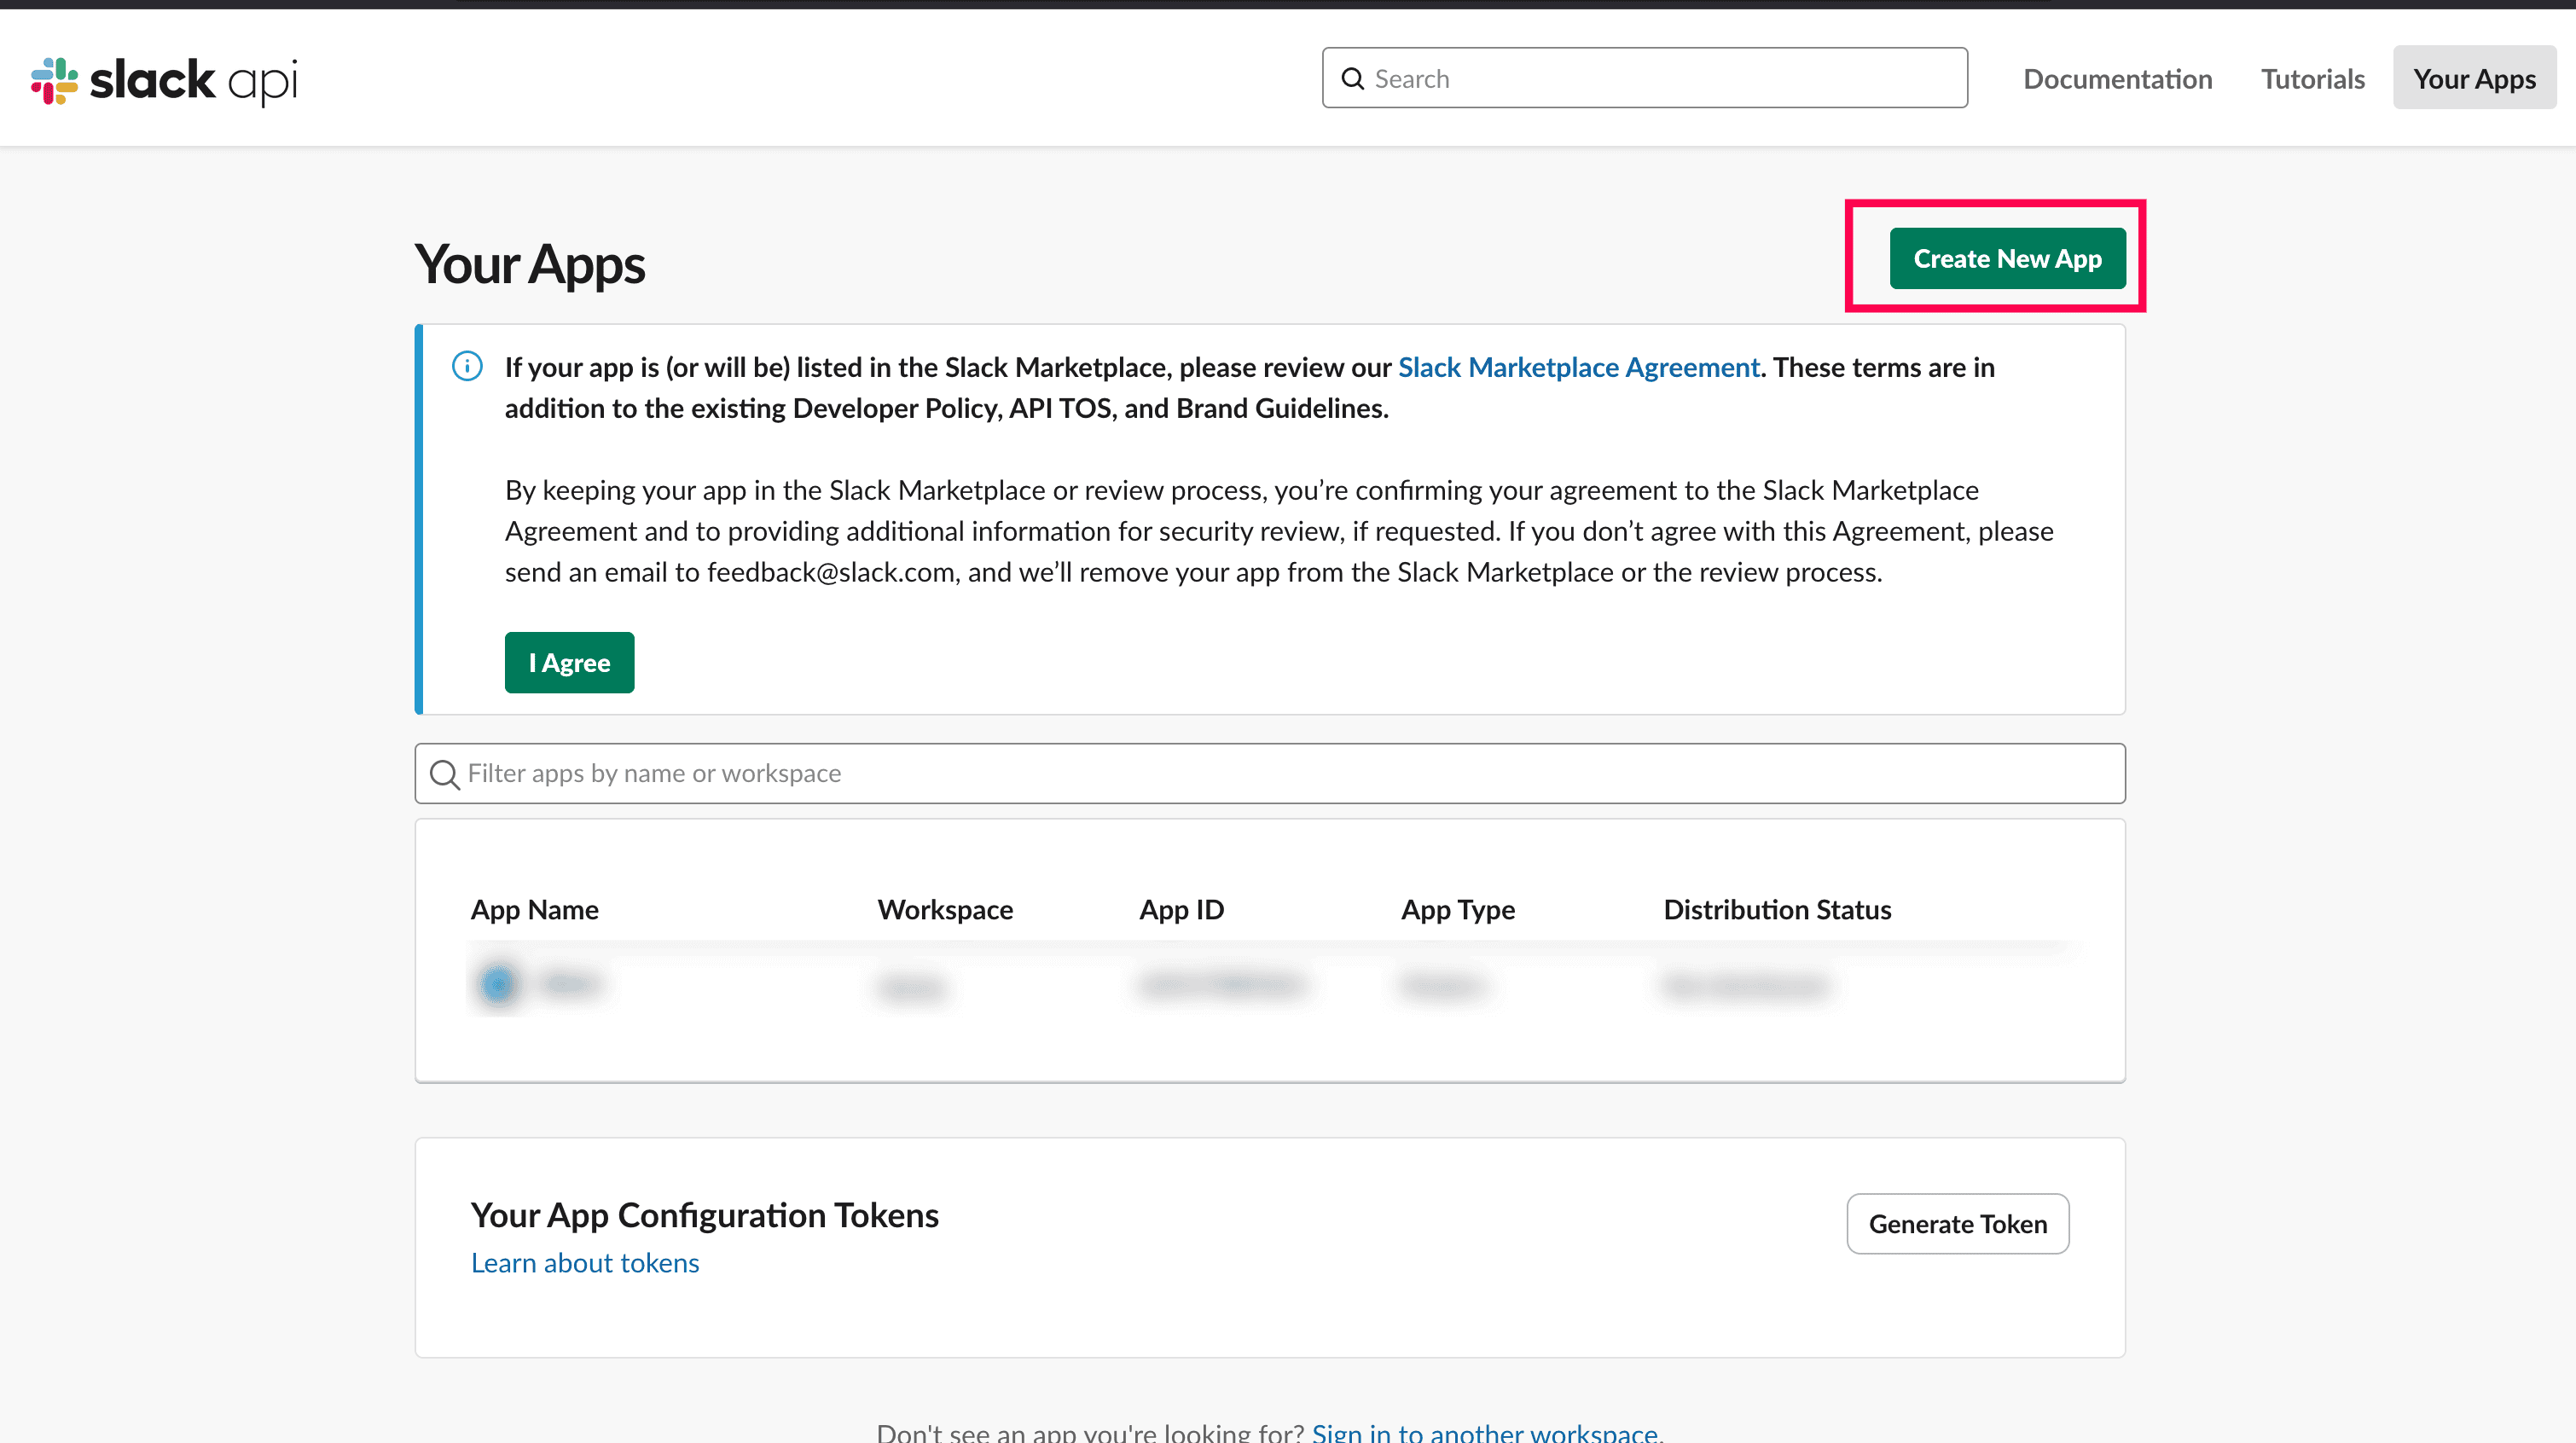
Task: Click the Distribution Status column header
Action: click(x=1777, y=910)
